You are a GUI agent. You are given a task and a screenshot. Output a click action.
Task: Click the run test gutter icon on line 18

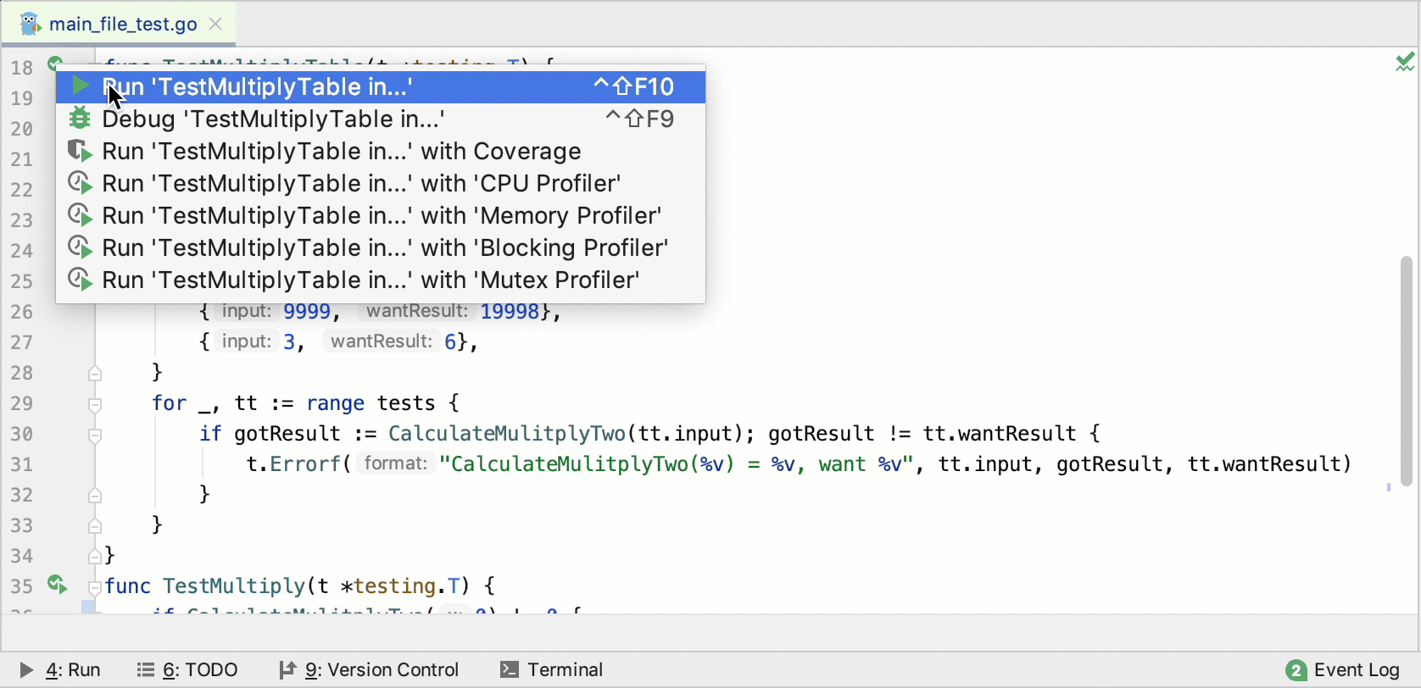click(x=54, y=63)
